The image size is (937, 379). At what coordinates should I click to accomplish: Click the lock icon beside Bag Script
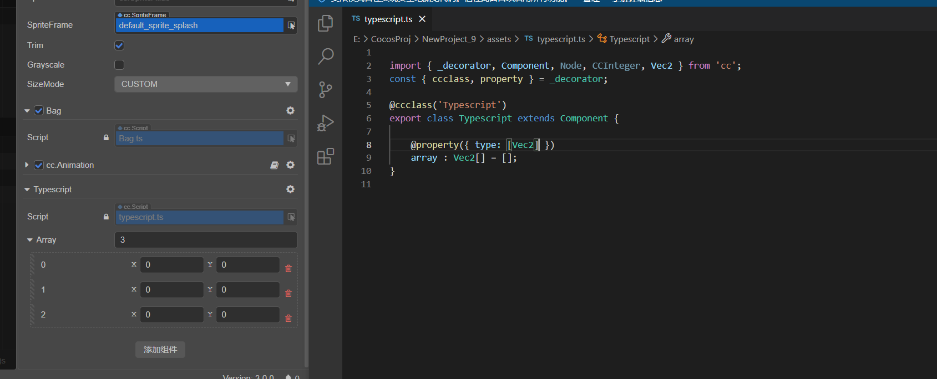pyautogui.click(x=106, y=137)
